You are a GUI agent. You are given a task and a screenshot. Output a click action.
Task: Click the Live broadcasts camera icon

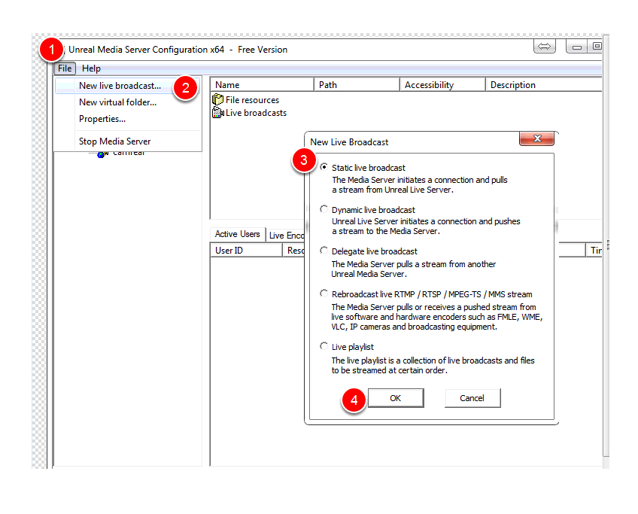(217, 112)
